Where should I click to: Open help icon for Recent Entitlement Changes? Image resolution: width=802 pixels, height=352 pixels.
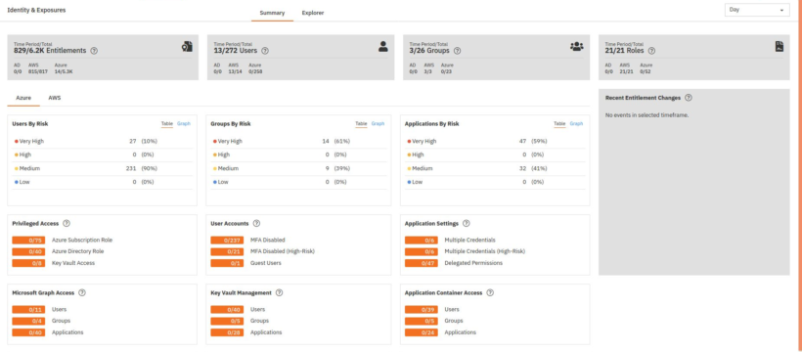pyautogui.click(x=689, y=98)
